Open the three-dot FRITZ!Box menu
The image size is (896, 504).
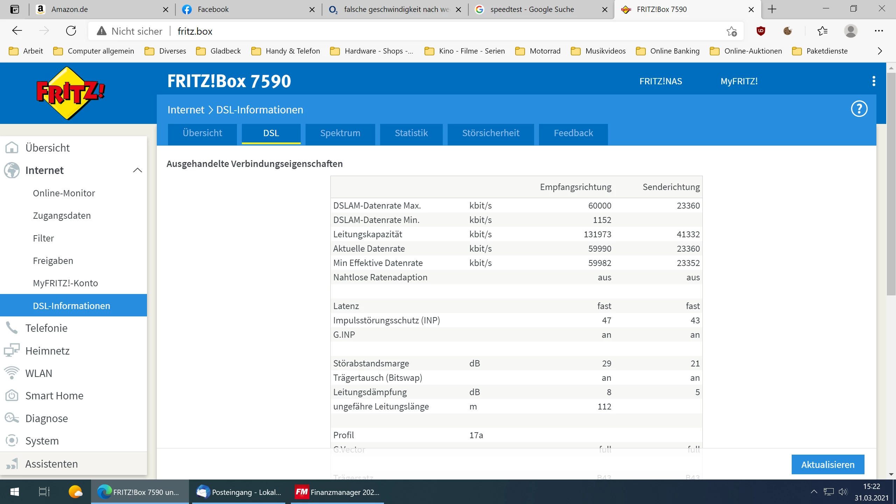coord(874,81)
